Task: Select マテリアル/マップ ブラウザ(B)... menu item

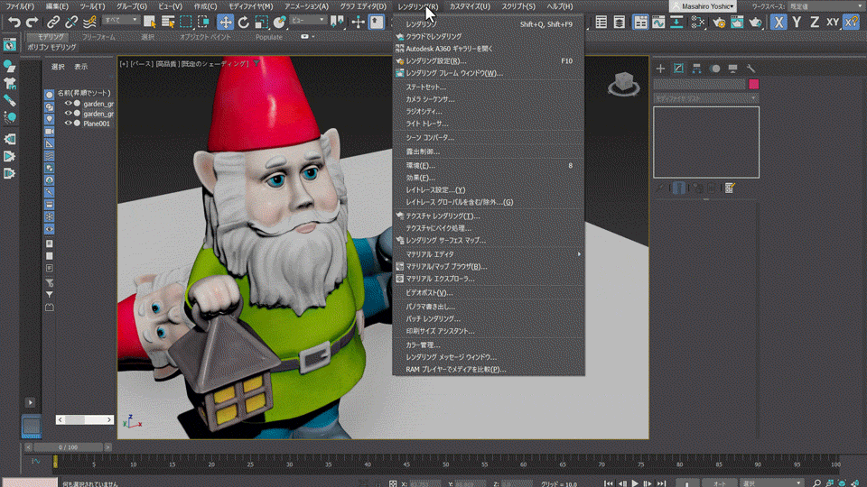Action: tap(489, 267)
